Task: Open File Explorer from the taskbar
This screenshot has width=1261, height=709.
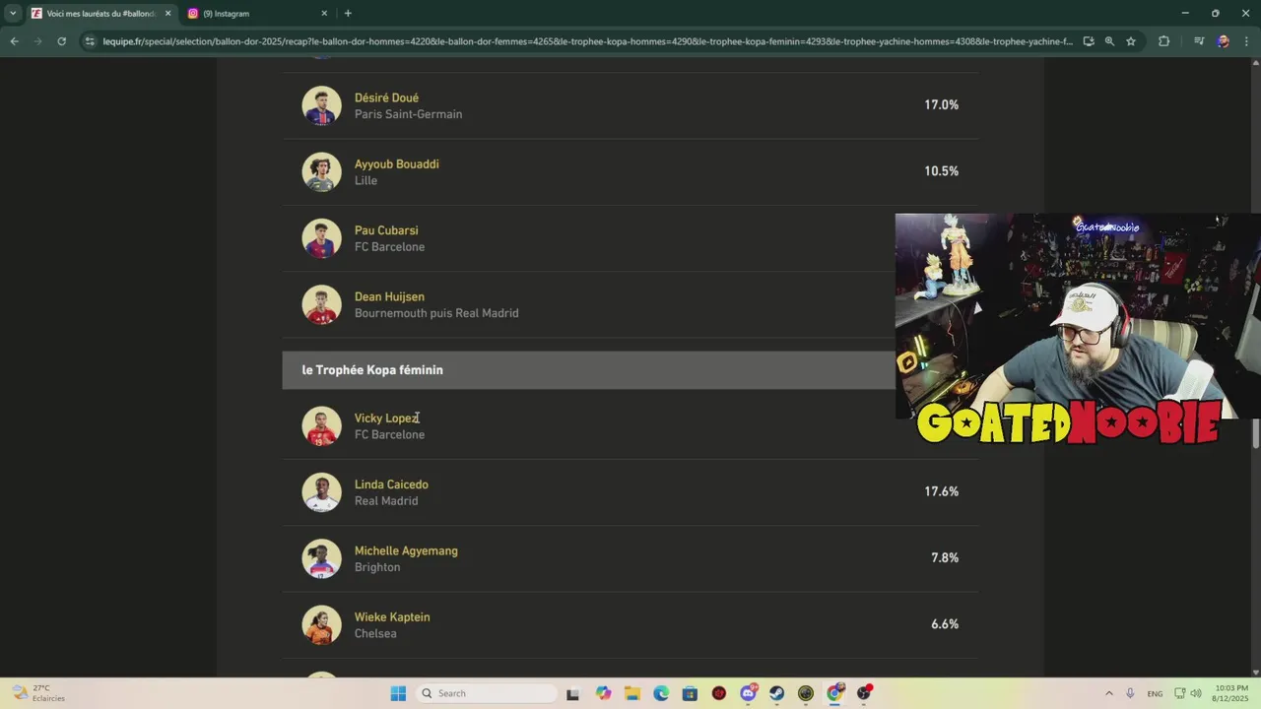Action: point(631,693)
